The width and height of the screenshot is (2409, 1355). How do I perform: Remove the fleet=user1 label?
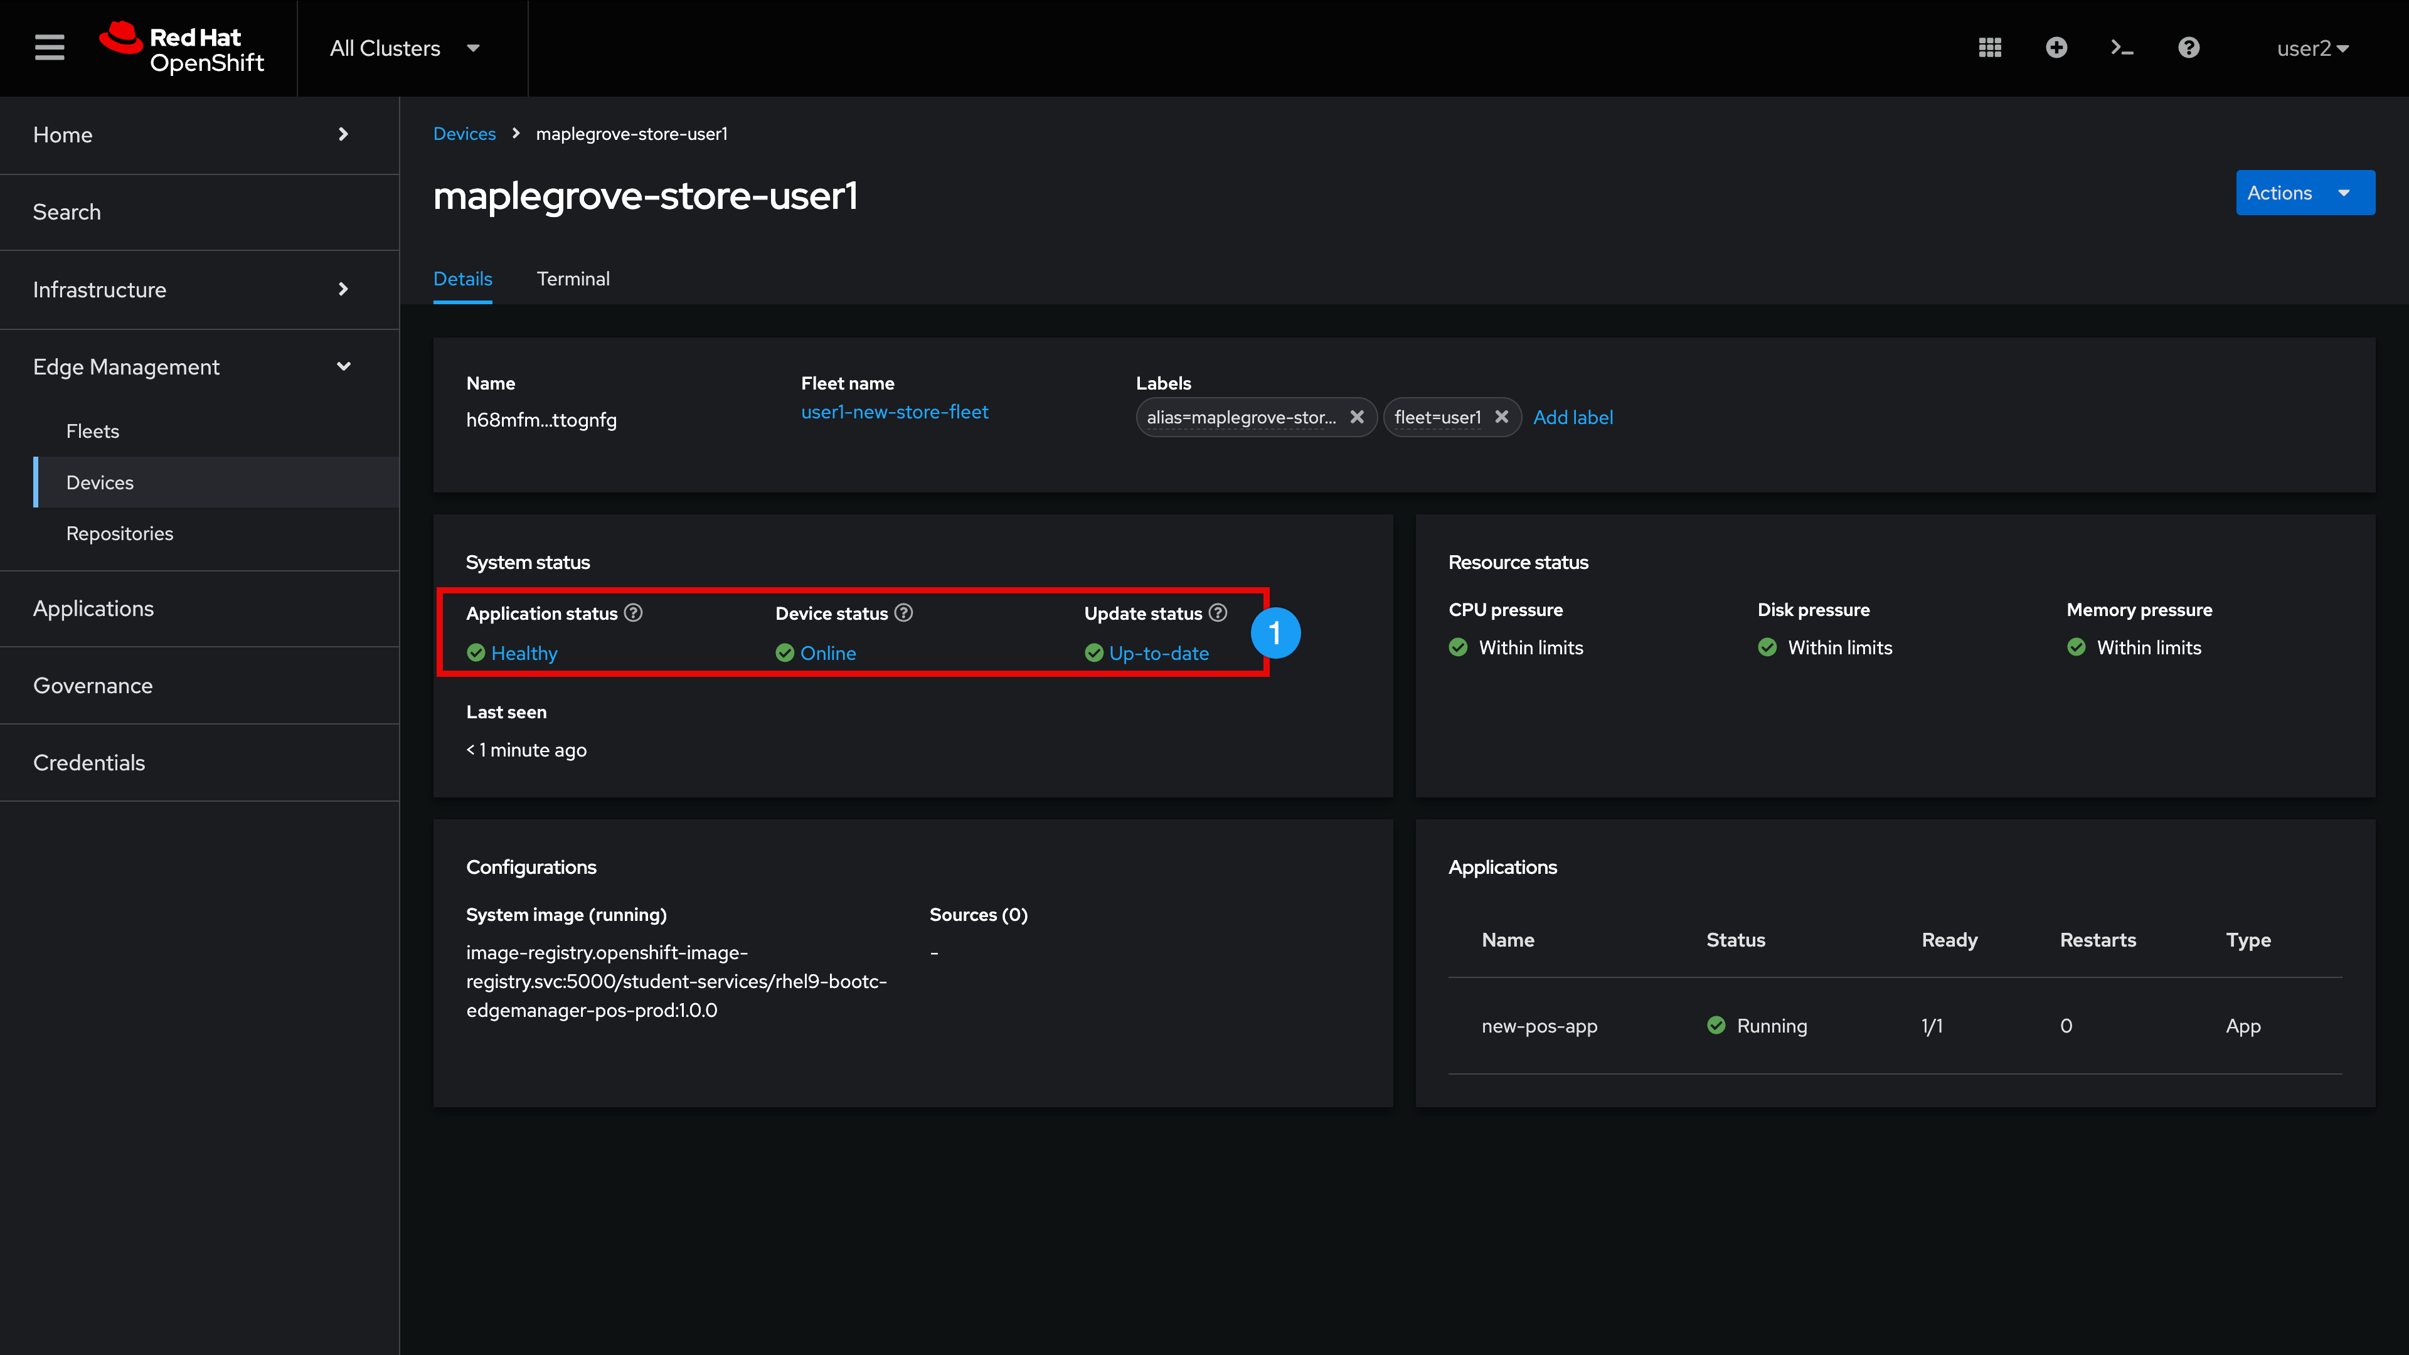pyautogui.click(x=1501, y=417)
